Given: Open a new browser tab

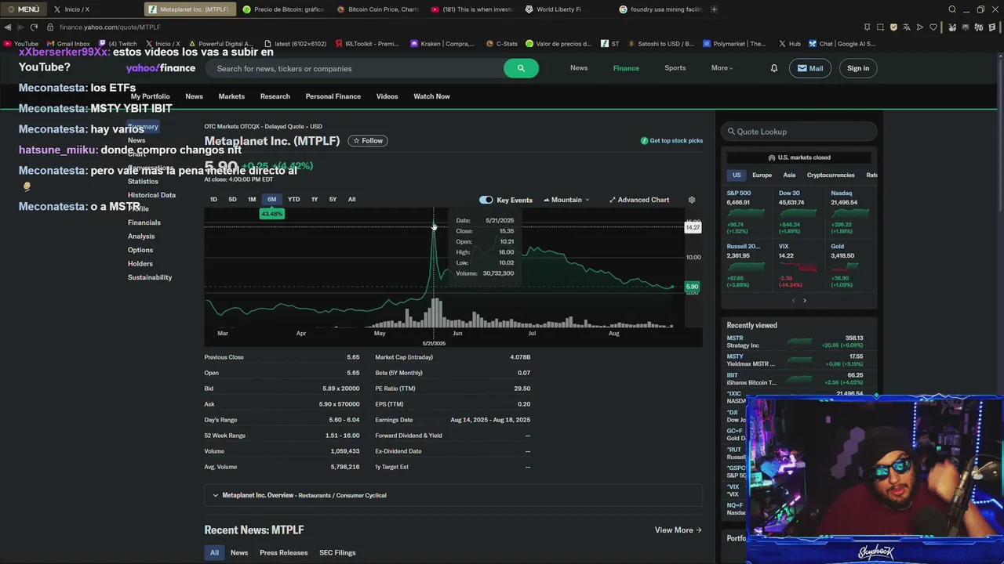Looking at the screenshot, I should coord(714,9).
